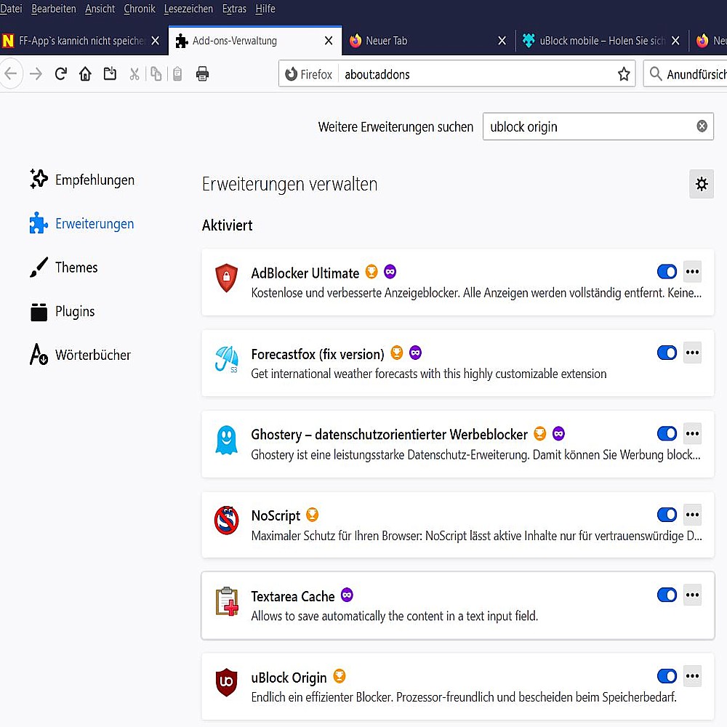This screenshot has height=727, width=727.
Task: Switch to uBlock mobile tab
Action: (x=601, y=41)
